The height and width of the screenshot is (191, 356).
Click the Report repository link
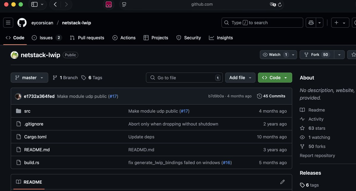[x=317, y=155]
